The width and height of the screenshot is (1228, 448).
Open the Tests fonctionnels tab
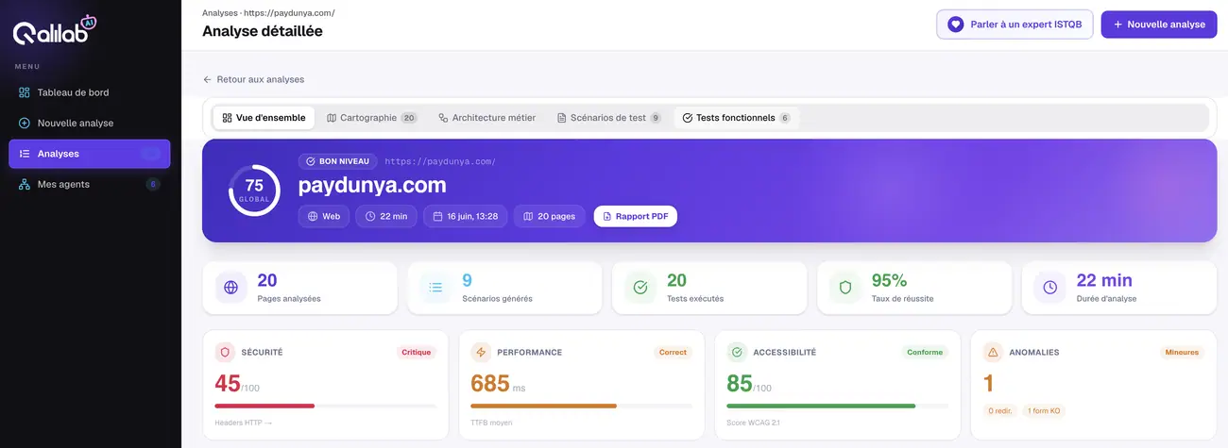(x=736, y=118)
